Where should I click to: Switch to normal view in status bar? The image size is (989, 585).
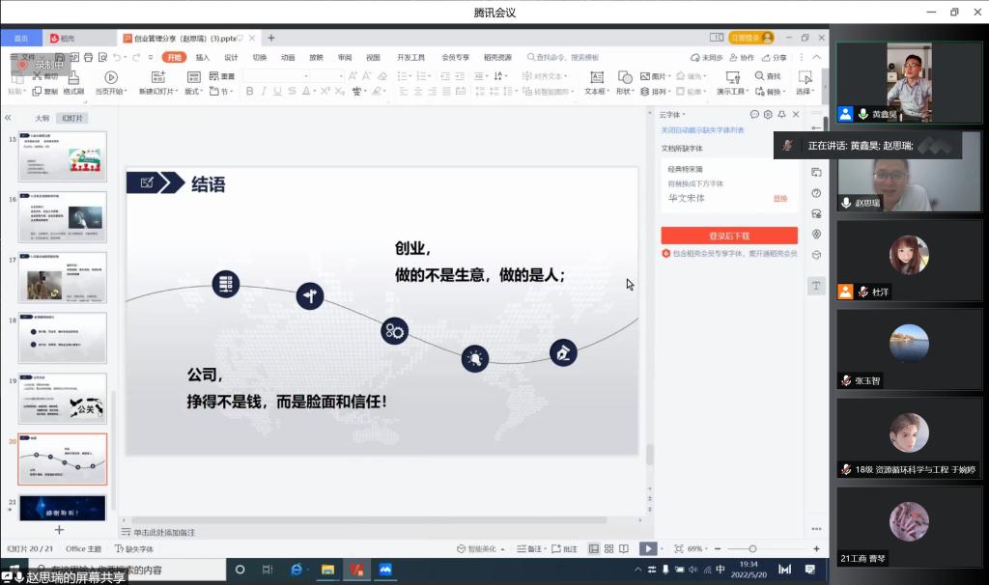pyautogui.click(x=594, y=548)
